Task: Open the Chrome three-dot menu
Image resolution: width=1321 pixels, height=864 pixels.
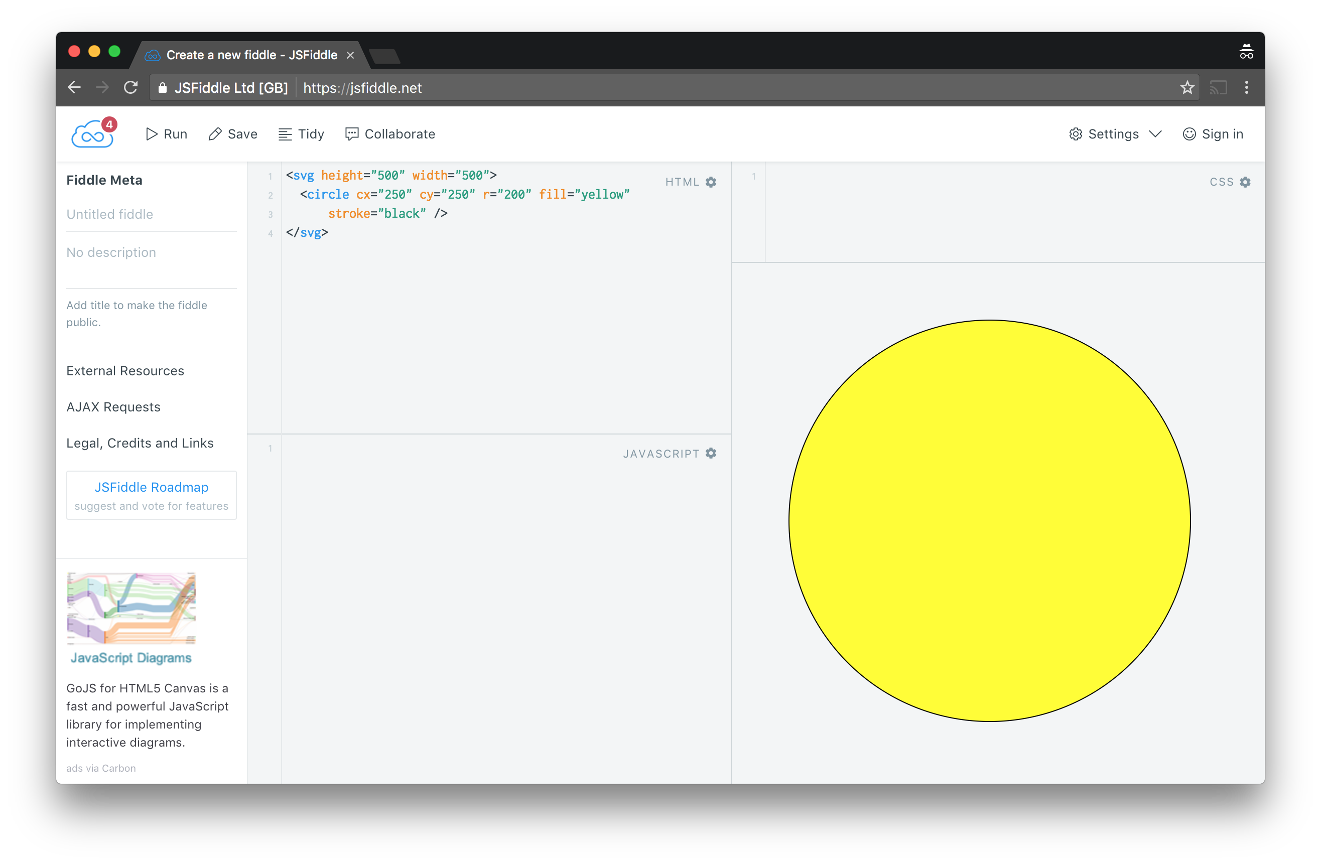Action: tap(1247, 88)
